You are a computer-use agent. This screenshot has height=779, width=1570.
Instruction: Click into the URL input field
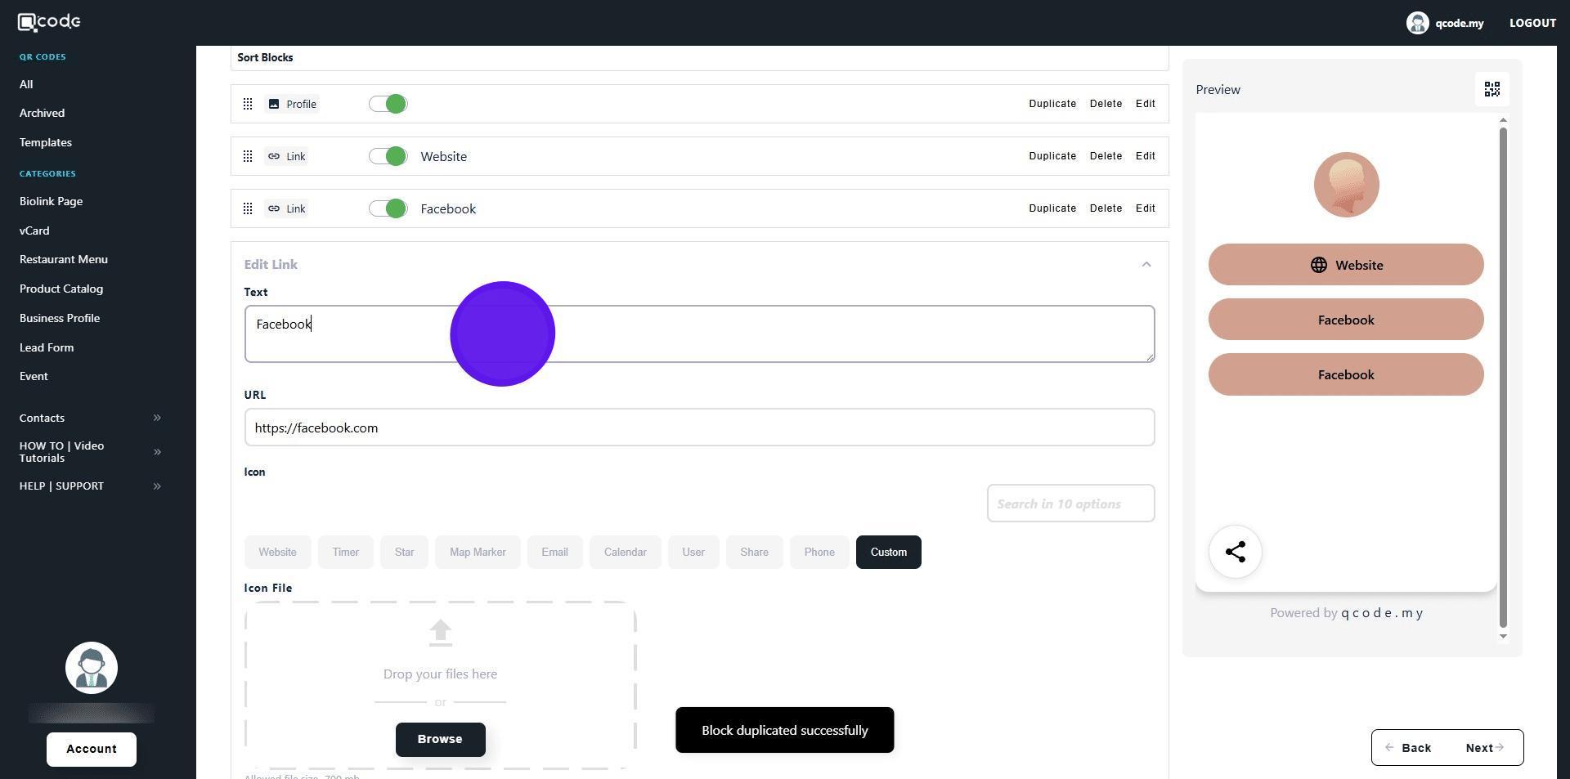[x=699, y=428]
